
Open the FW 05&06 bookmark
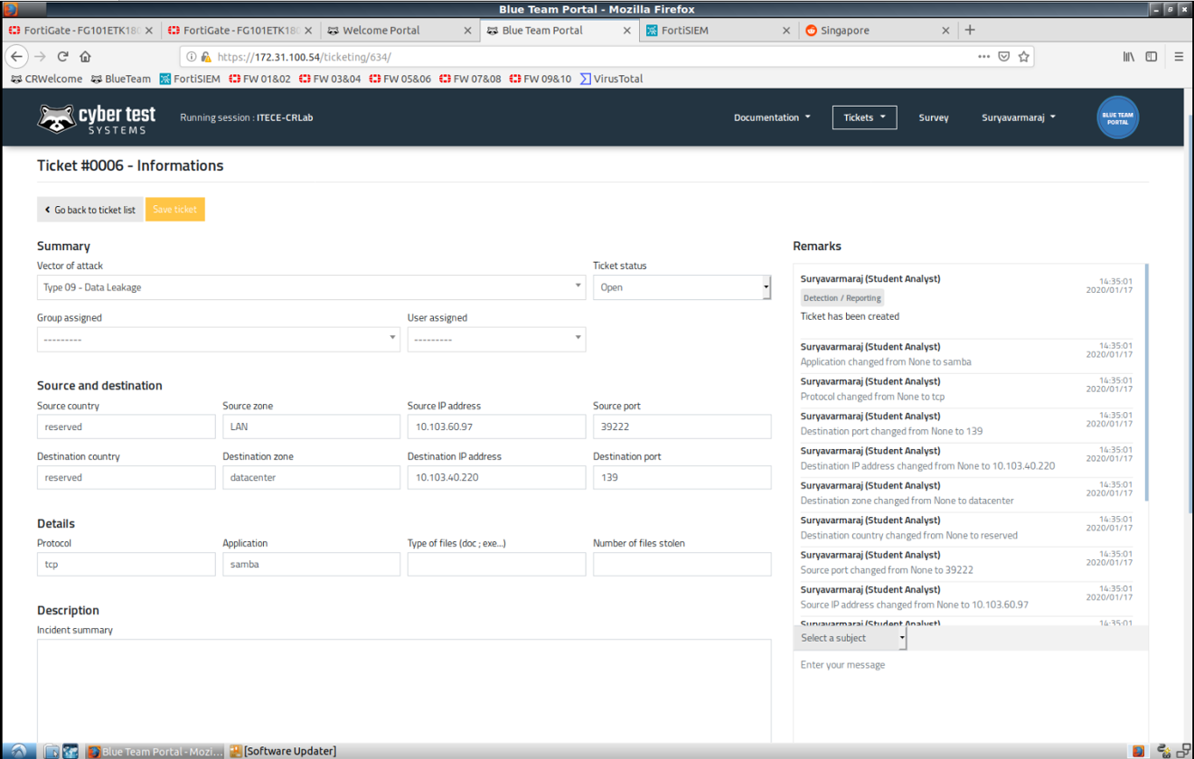pyautogui.click(x=400, y=79)
